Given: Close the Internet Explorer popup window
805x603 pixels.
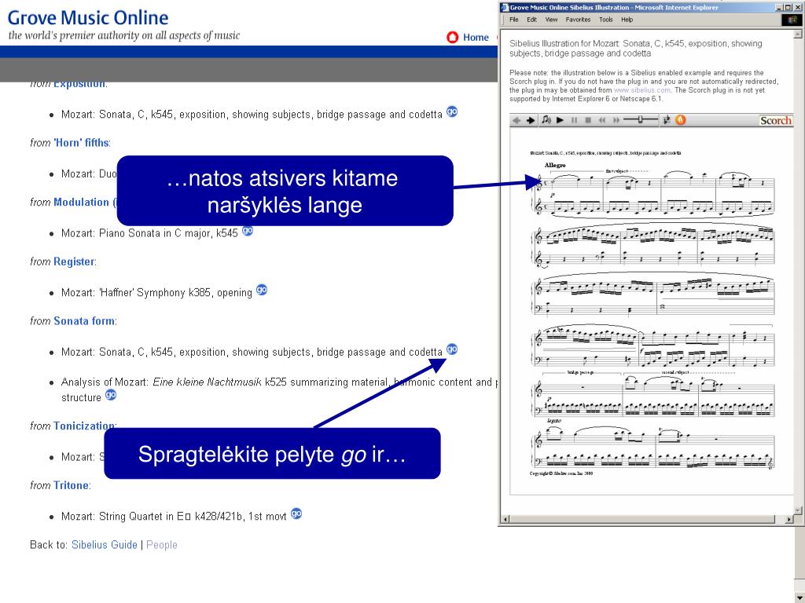Looking at the screenshot, I should coord(797,8).
